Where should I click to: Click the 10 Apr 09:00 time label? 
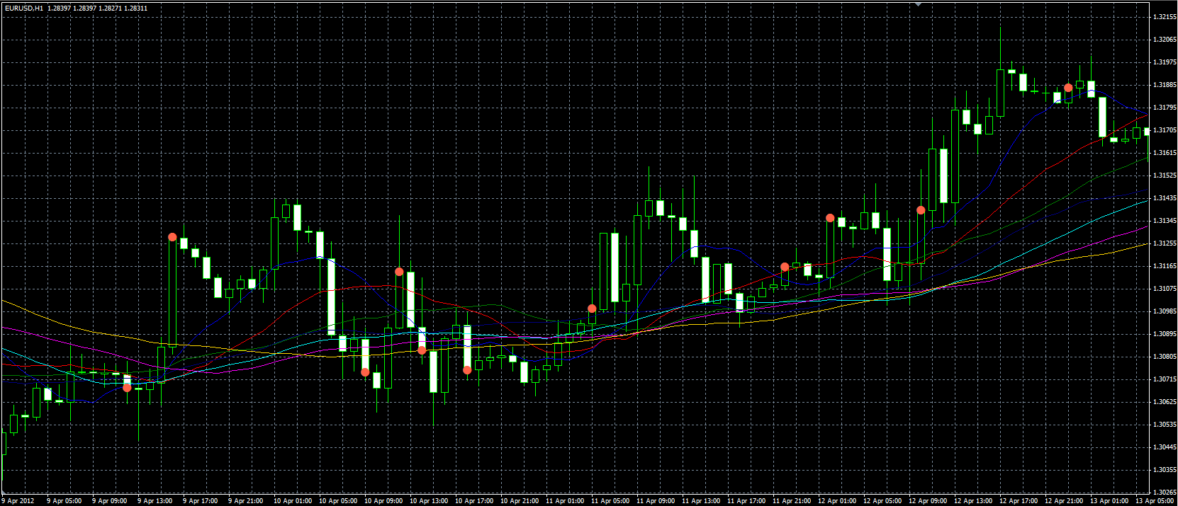383,501
